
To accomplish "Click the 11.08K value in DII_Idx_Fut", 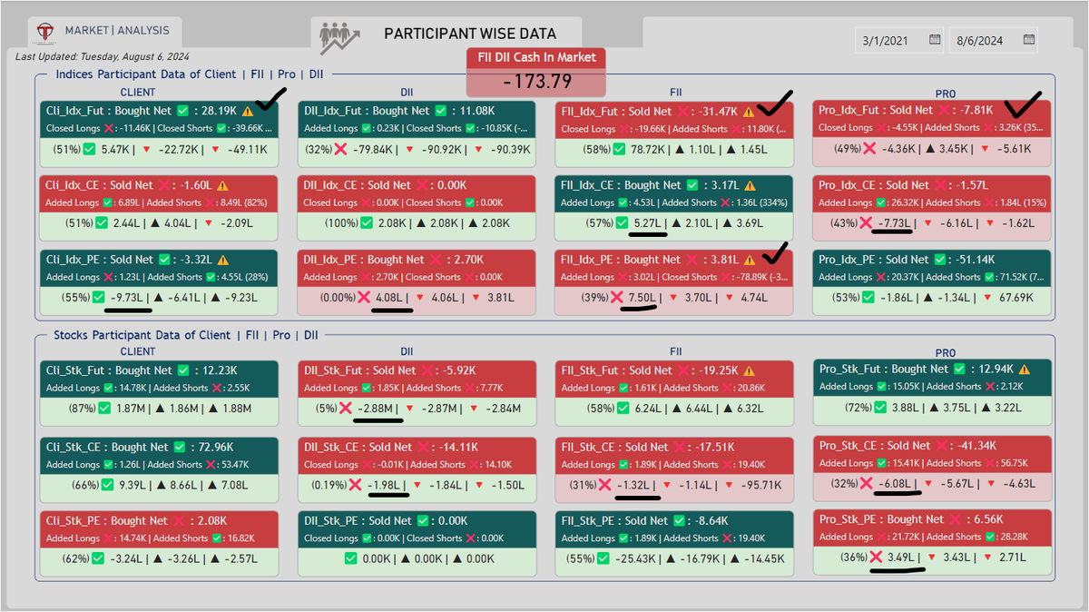I will tap(478, 111).
